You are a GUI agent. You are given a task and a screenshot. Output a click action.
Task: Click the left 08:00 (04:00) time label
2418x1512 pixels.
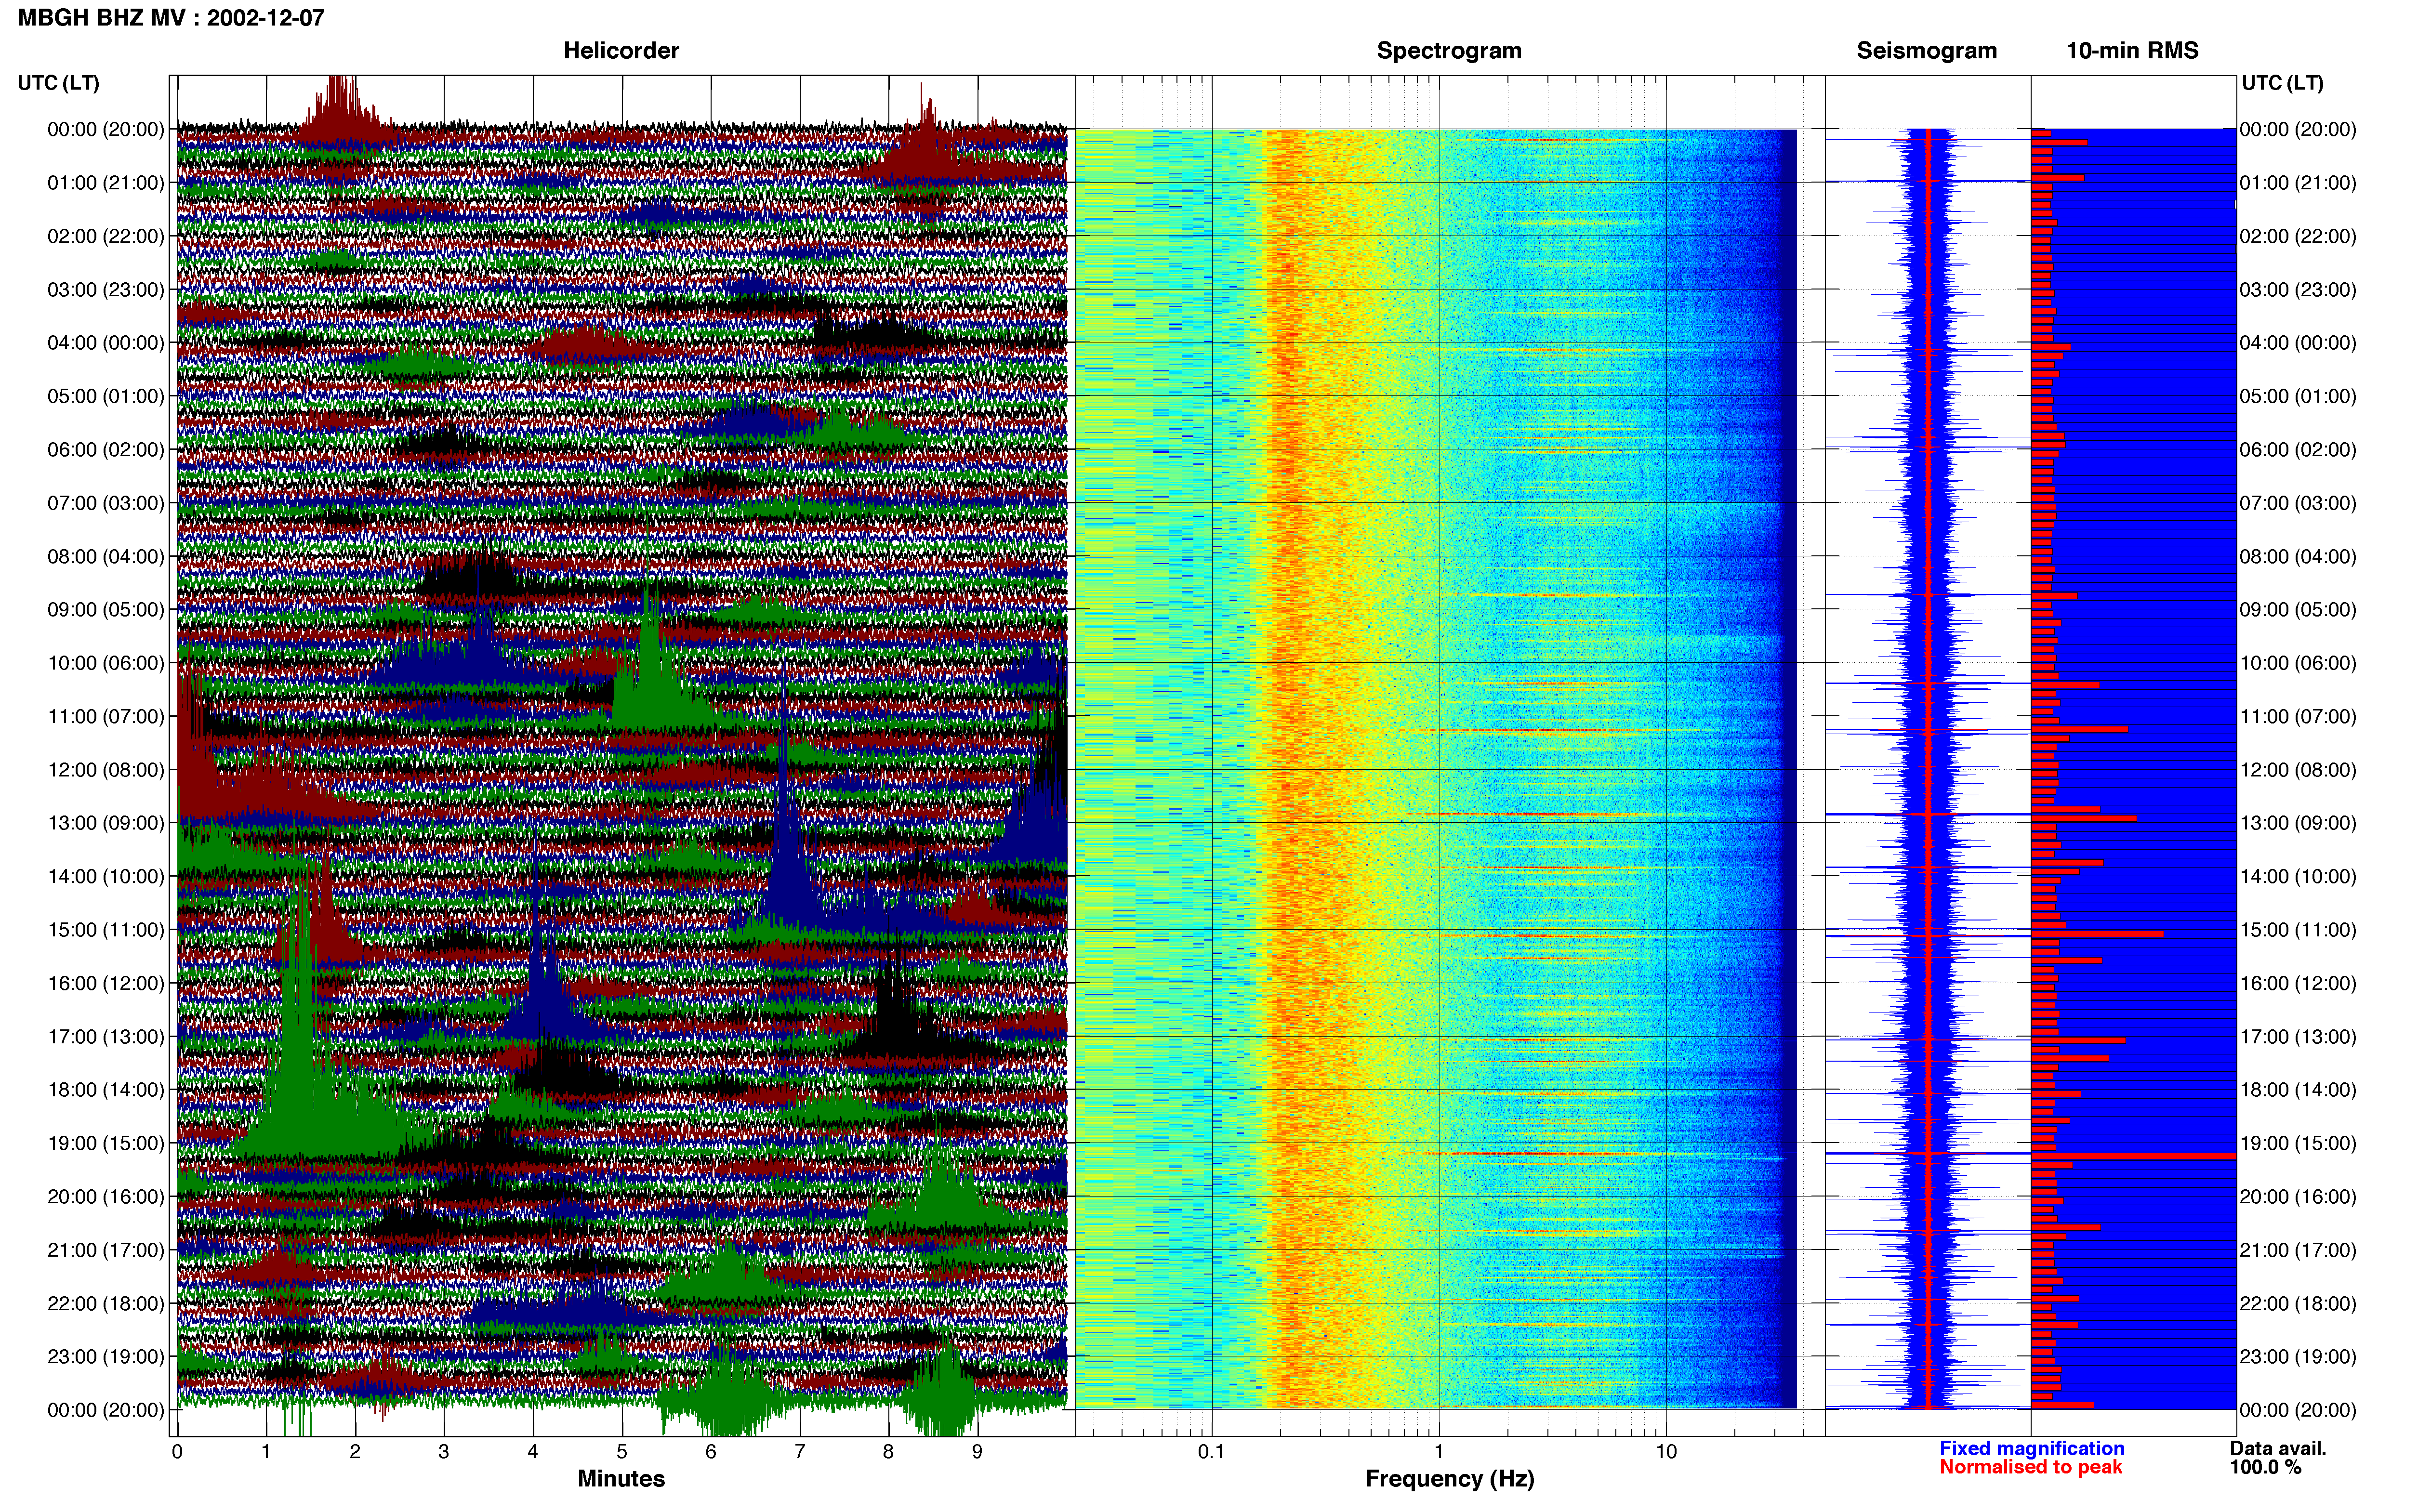[105, 556]
